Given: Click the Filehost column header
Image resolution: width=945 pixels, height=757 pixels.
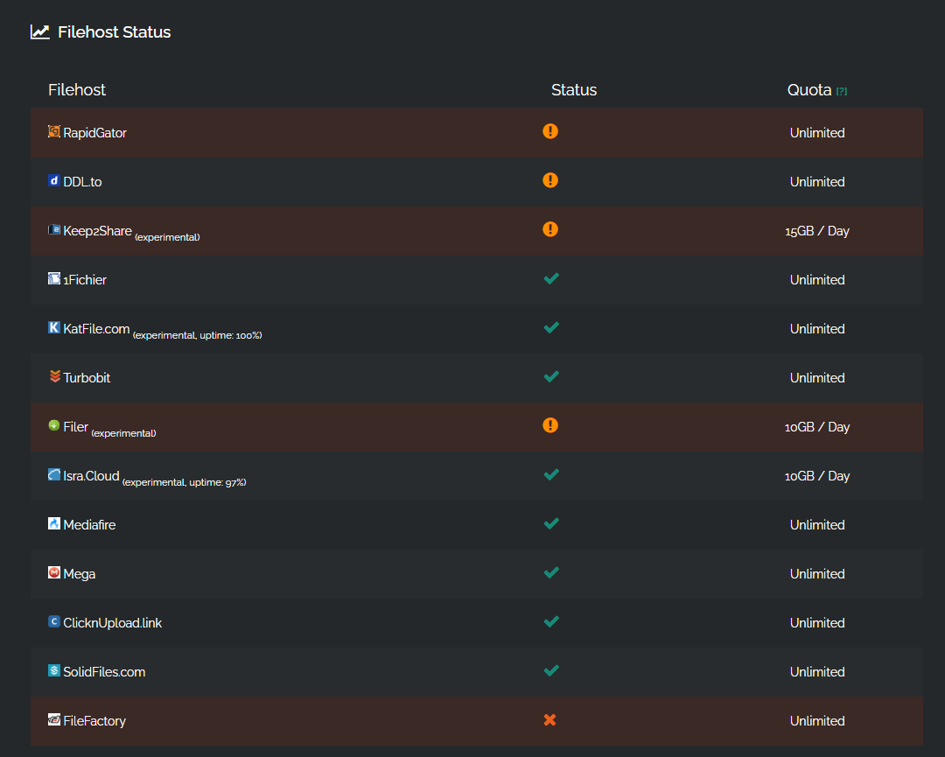Looking at the screenshot, I should click(x=76, y=90).
